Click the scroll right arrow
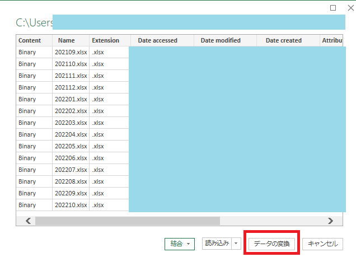 330,221
